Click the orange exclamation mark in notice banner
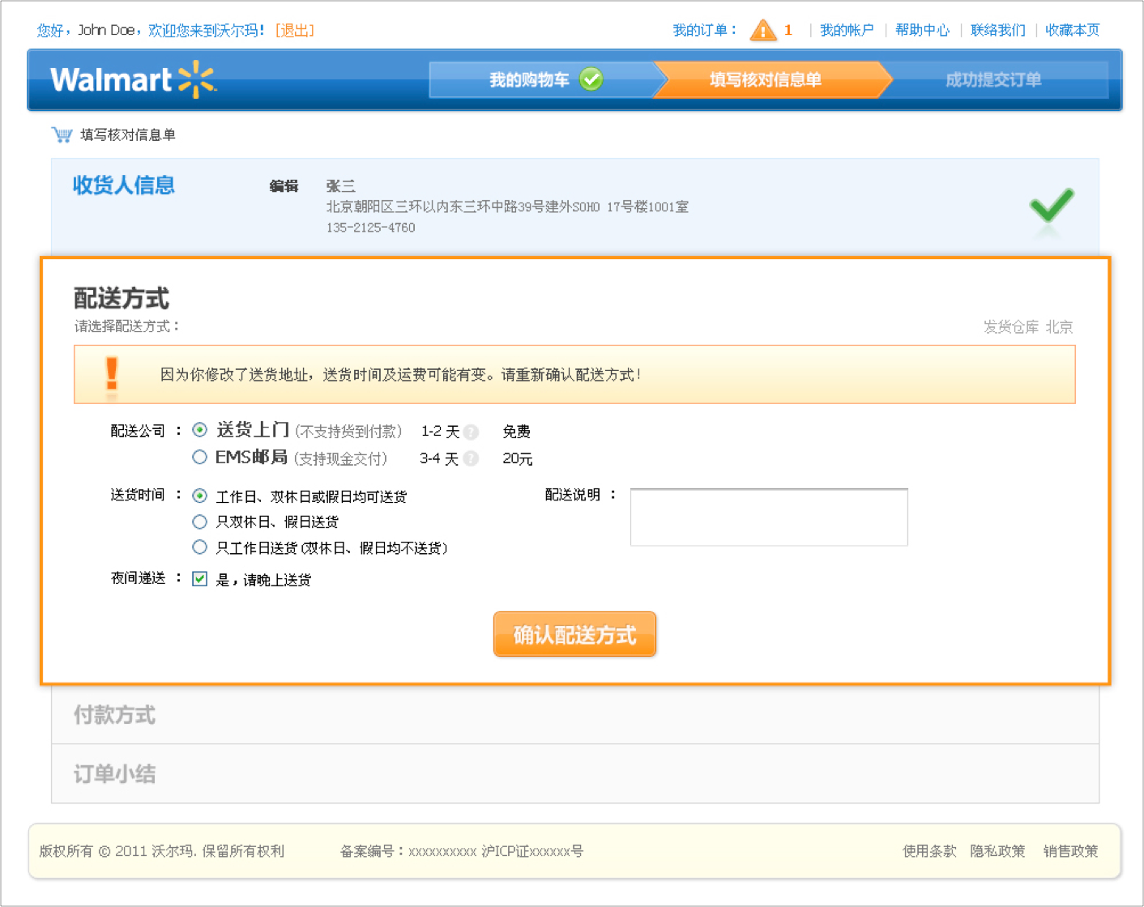This screenshot has height=907, width=1144. pos(112,375)
